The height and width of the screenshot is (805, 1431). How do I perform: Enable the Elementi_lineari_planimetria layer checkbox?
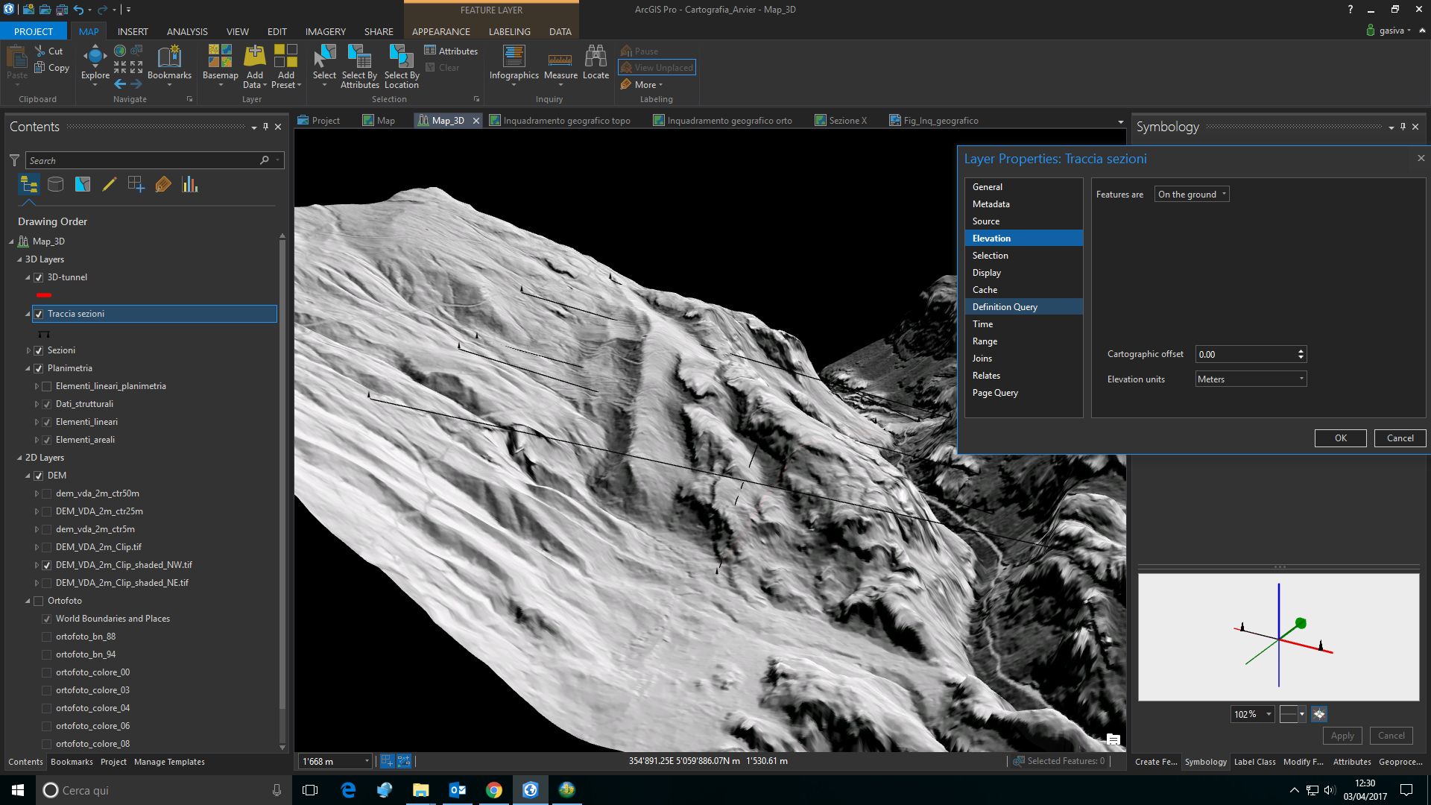(46, 386)
